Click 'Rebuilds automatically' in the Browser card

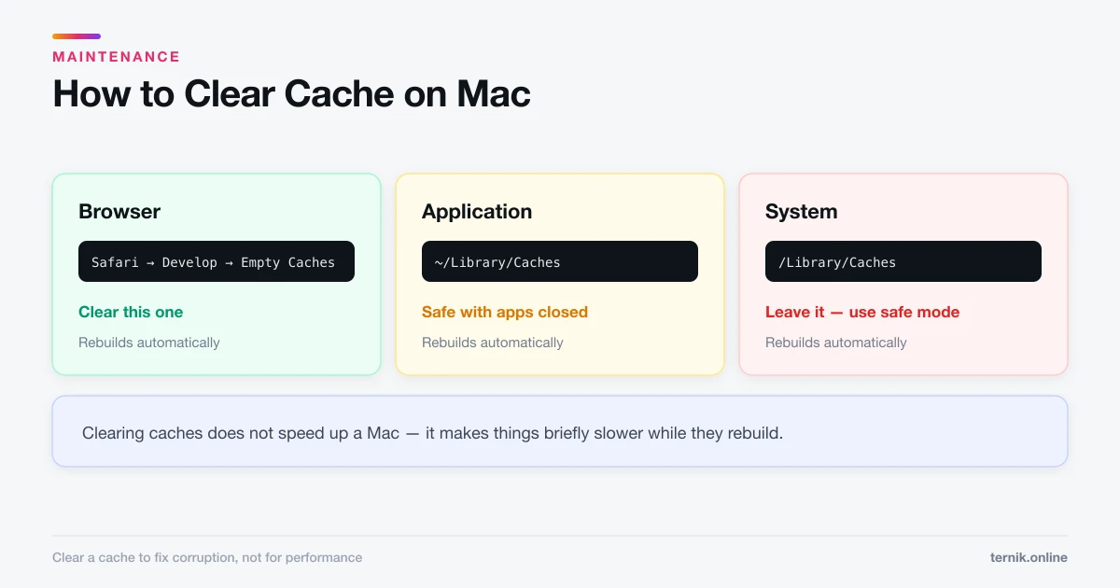[x=149, y=343]
